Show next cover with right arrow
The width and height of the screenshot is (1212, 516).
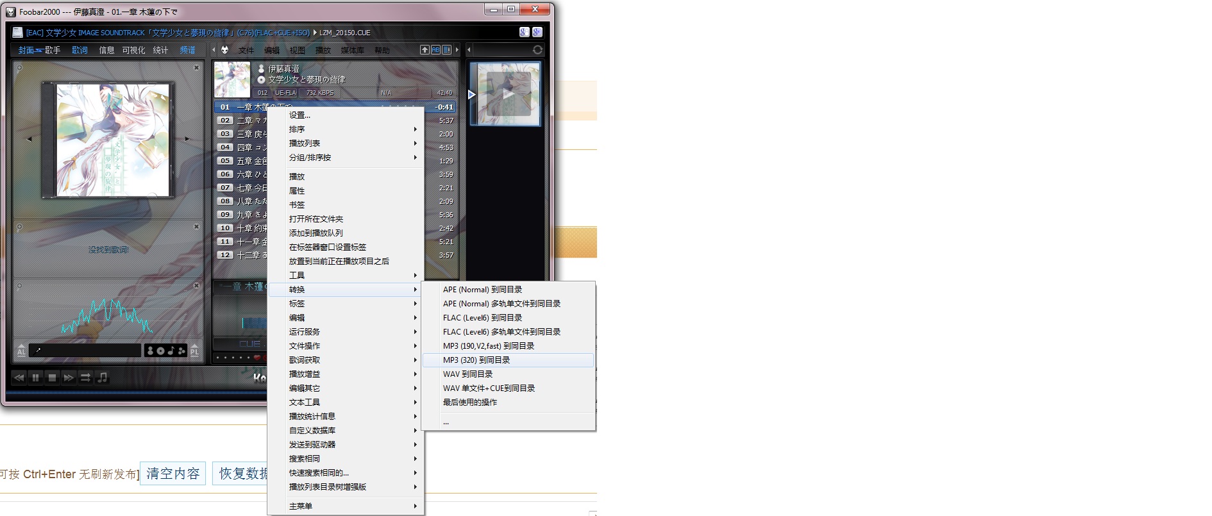pos(187,138)
